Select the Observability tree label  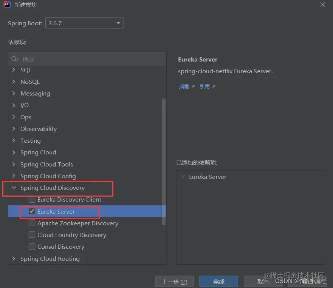point(39,129)
